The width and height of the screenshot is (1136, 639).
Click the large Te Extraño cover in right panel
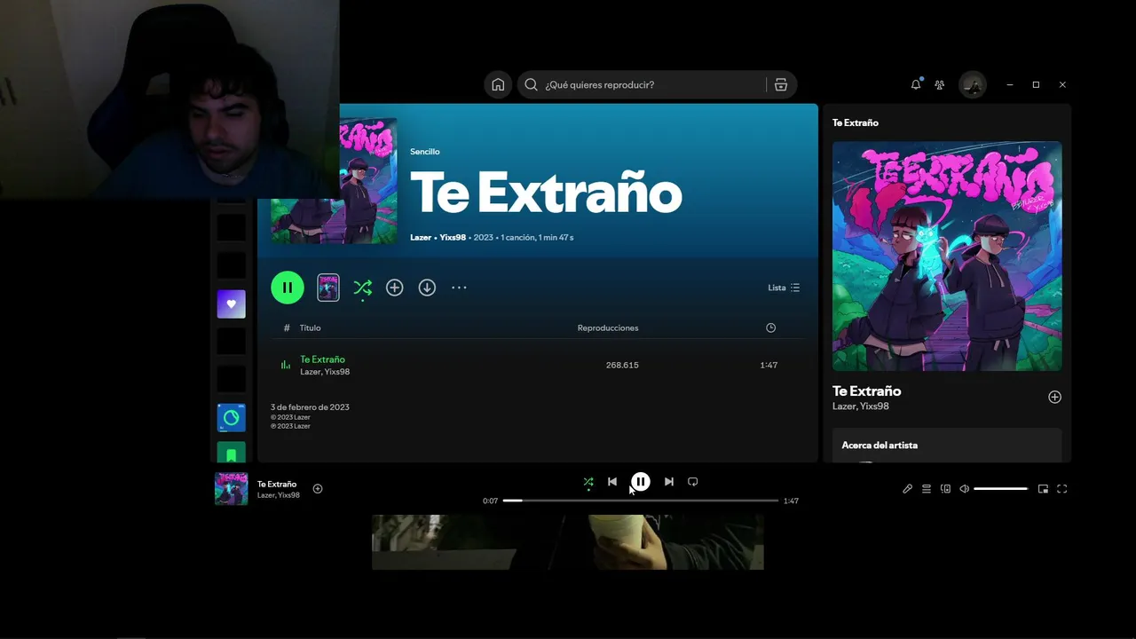(947, 256)
